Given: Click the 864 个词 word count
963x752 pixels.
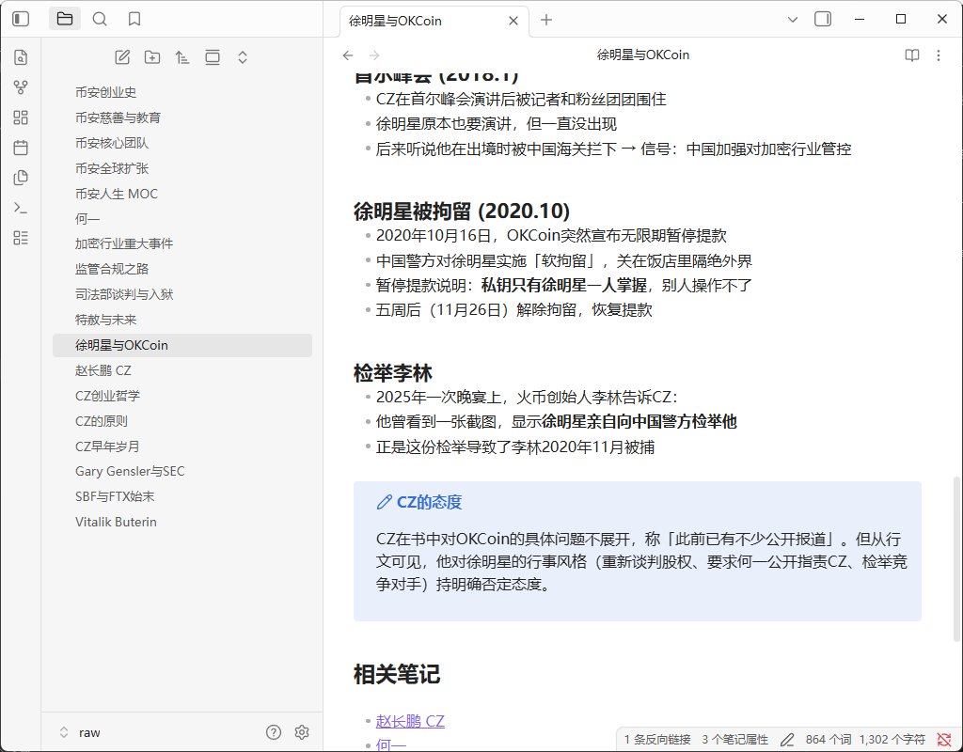Looking at the screenshot, I should 828,740.
